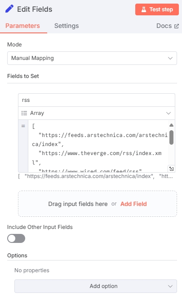182x297 pixels.
Task: Click inside the array expression editor
Action: (x=98, y=146)
